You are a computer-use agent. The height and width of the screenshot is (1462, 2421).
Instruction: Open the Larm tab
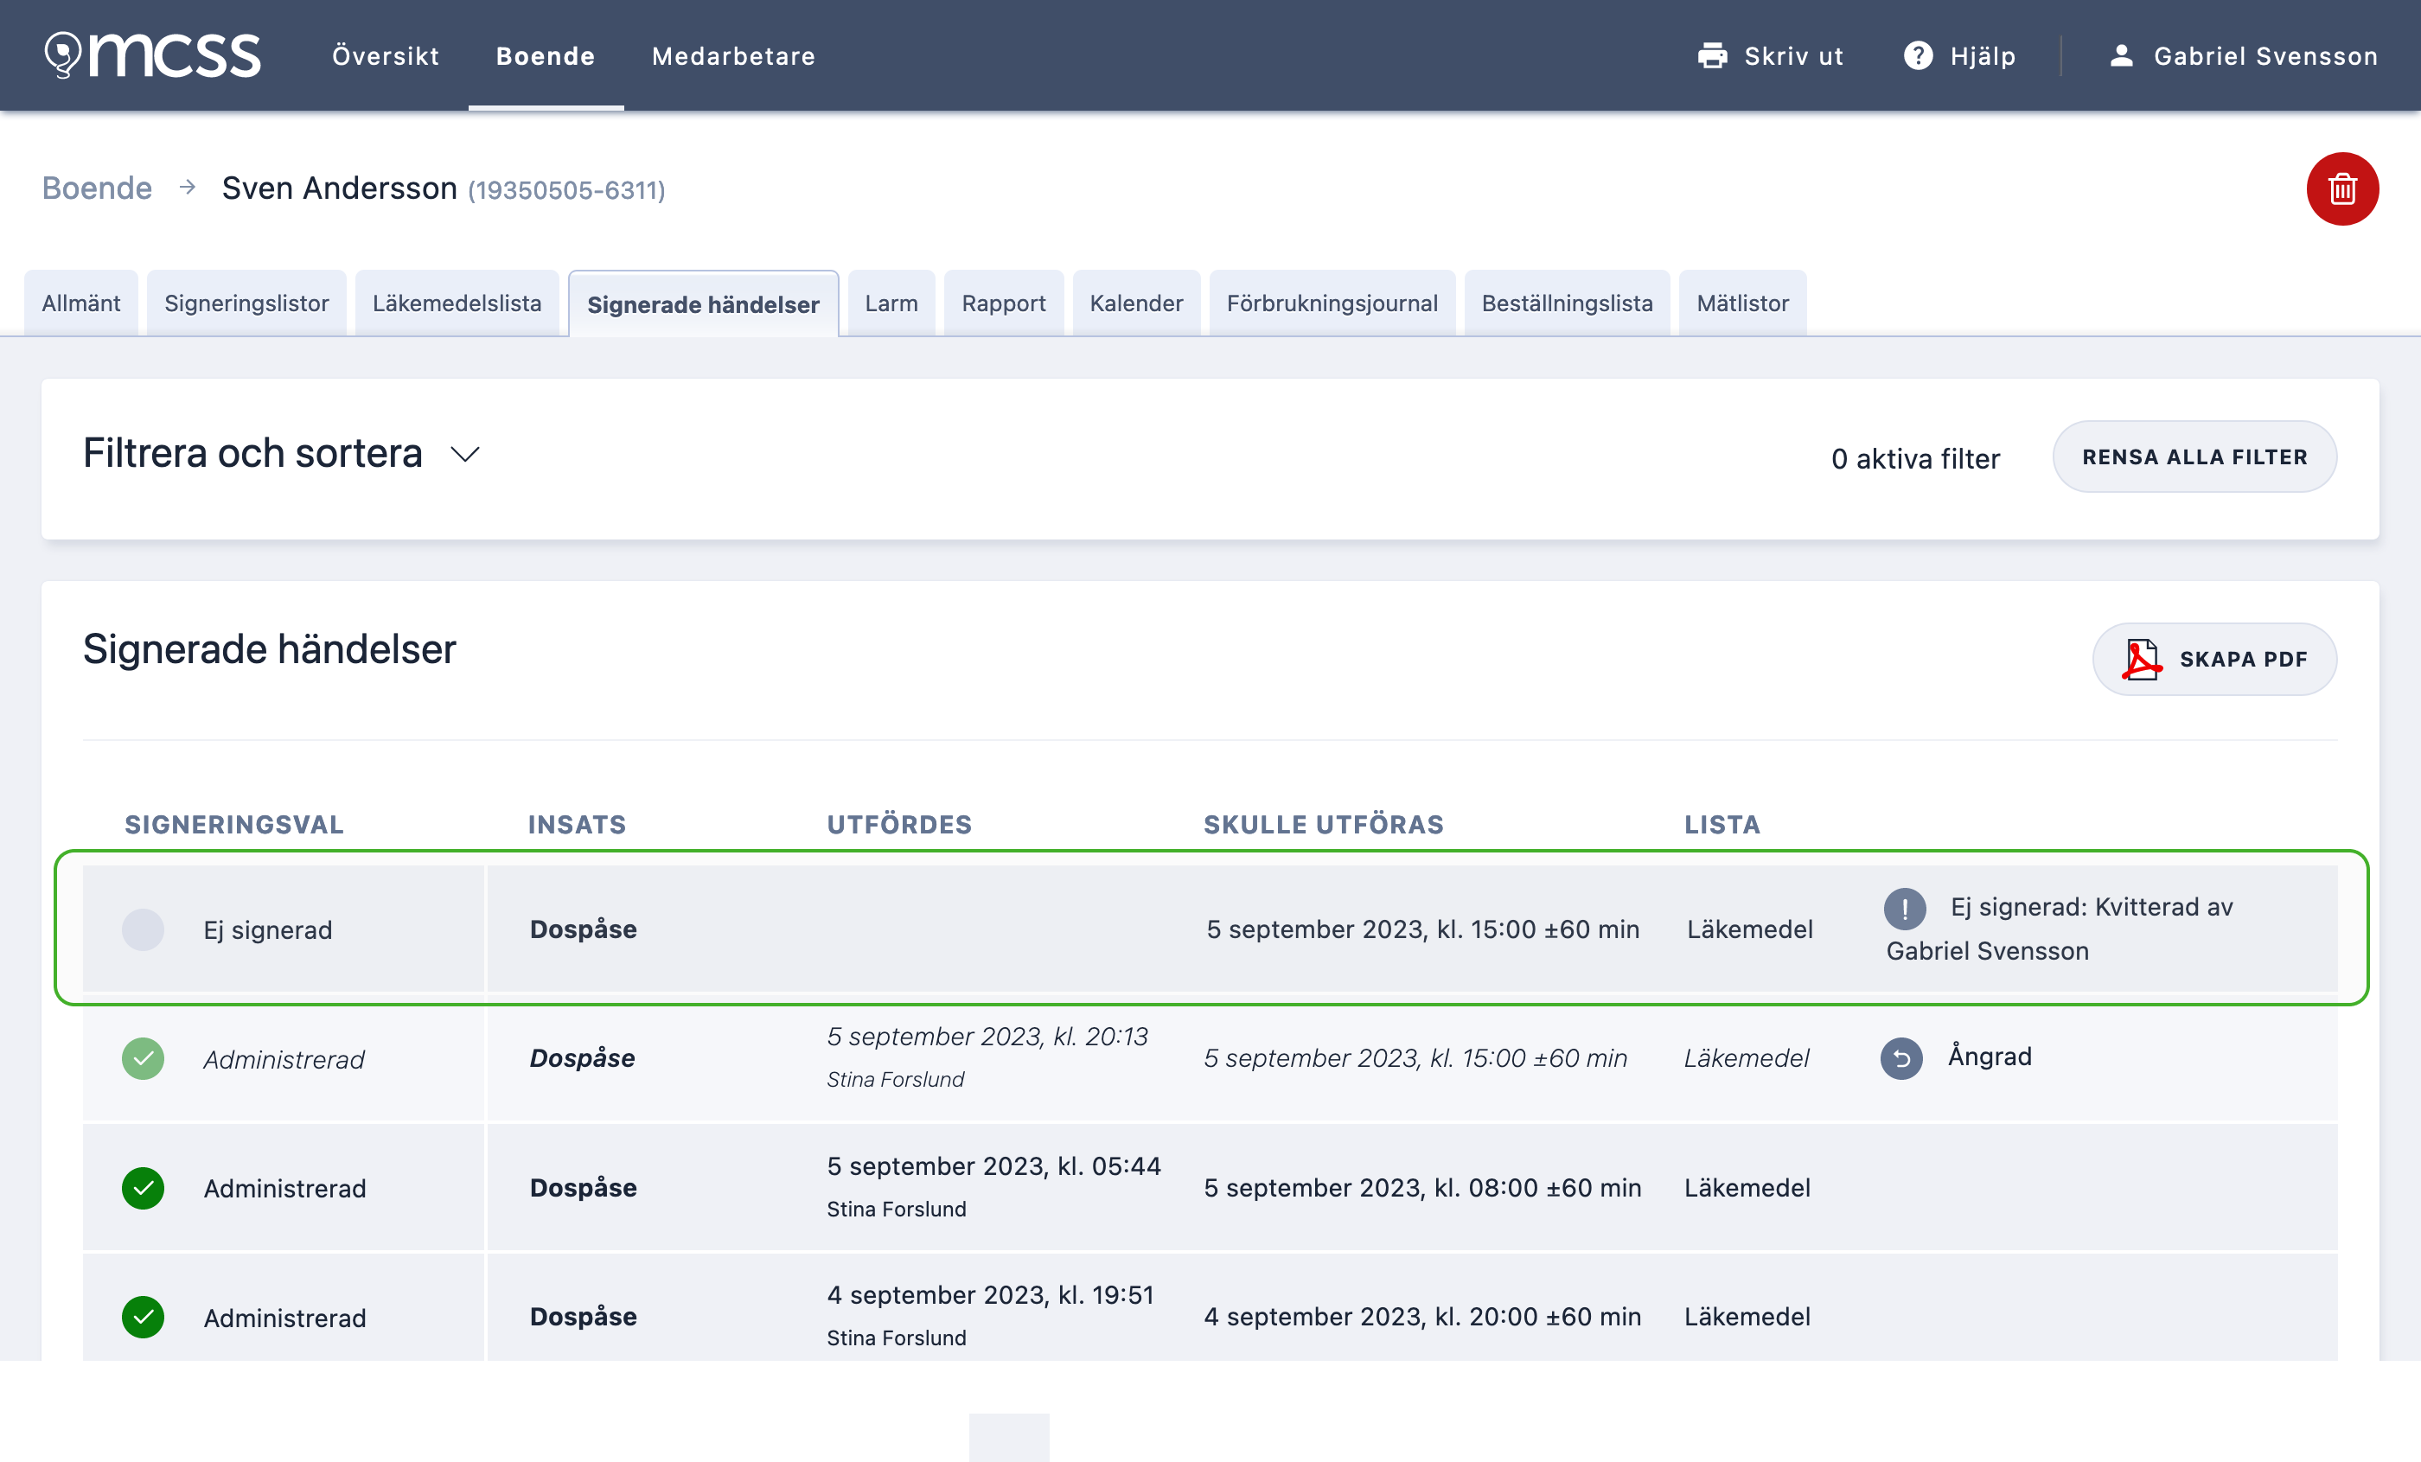pyautogui.click(x=891, y=303)
